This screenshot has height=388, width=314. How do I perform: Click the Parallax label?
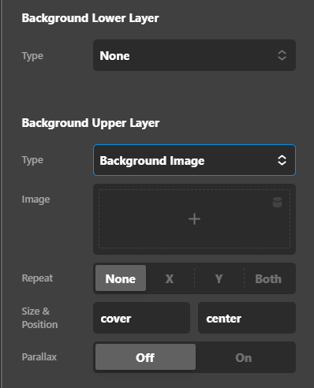click(x=39, y=357)
